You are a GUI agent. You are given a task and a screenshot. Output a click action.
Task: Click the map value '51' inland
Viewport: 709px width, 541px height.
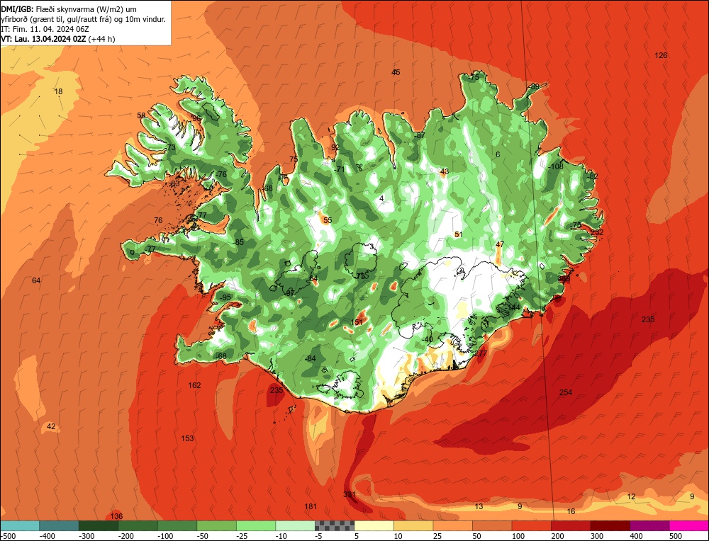(459, 234)
